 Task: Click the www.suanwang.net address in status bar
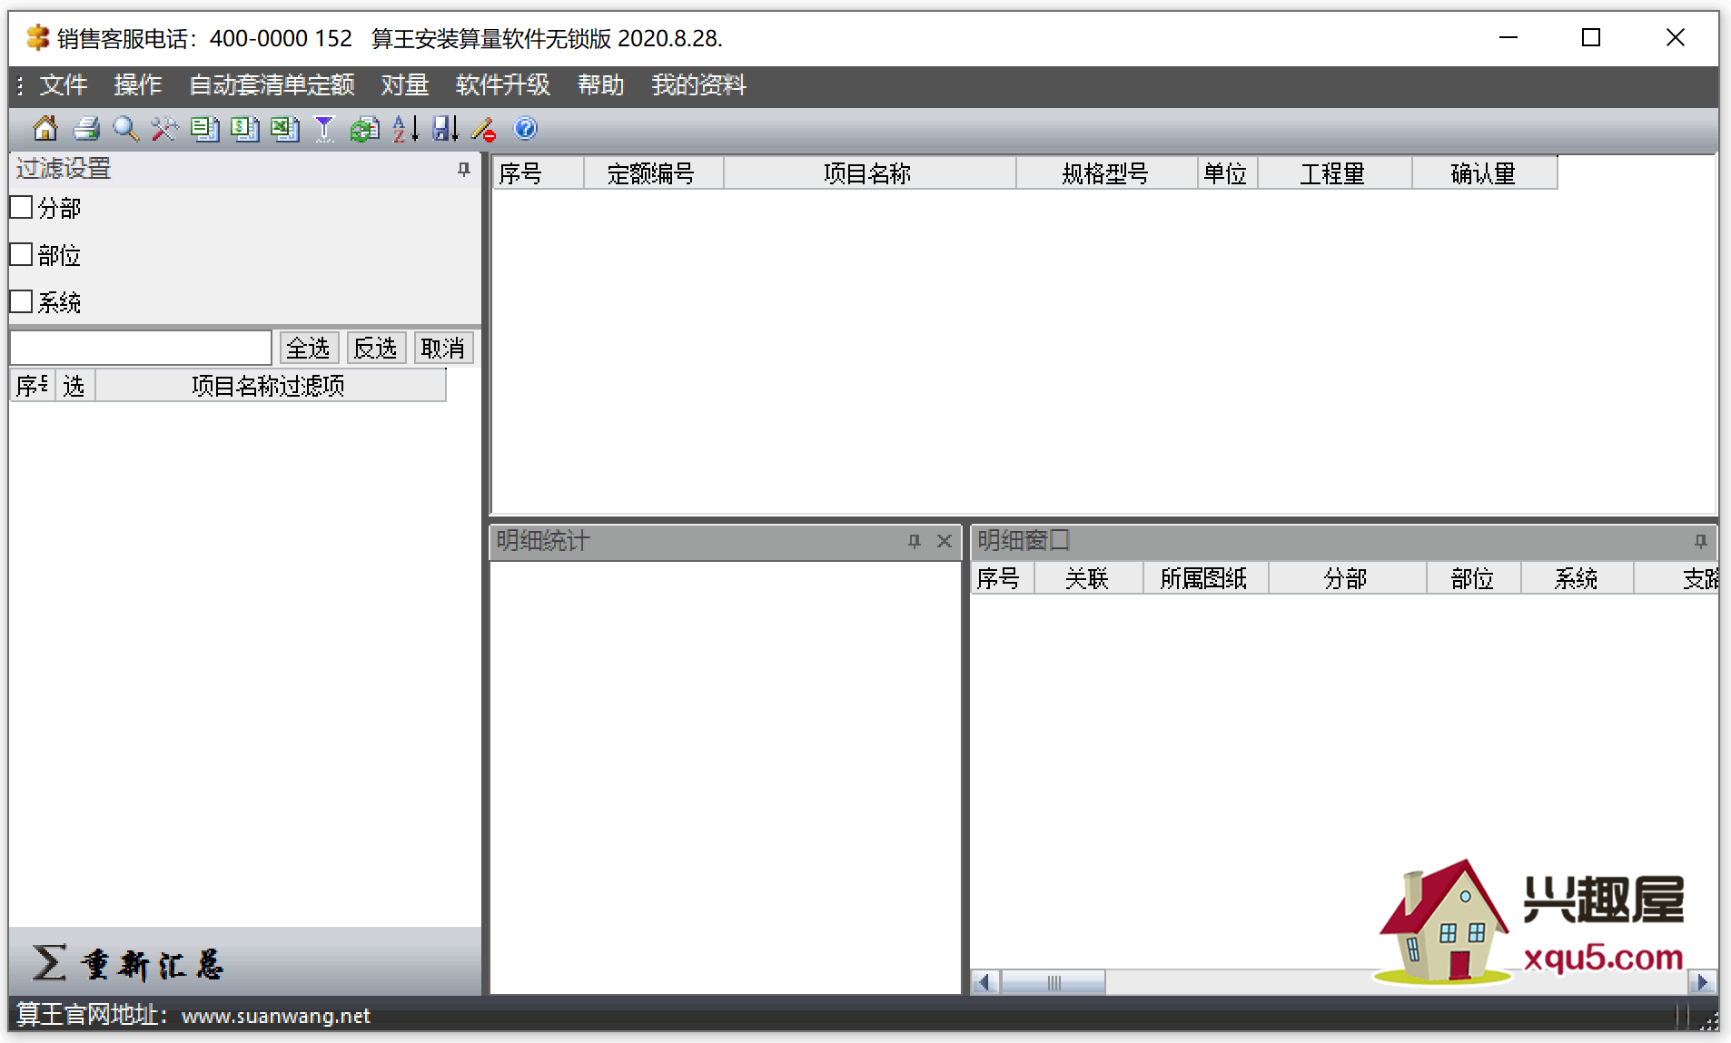click(x=276, y=1016)
